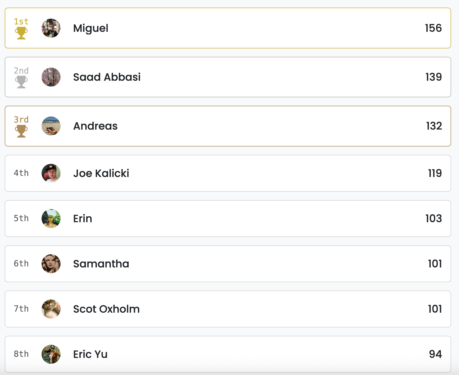
Task: Open Miguel's profile avatar
Action: pyautogui.click(x=51, y=28)
